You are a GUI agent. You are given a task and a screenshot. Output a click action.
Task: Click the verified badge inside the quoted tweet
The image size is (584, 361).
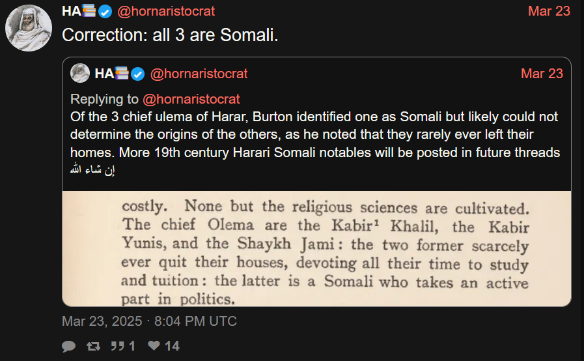[x=137, y=74]
